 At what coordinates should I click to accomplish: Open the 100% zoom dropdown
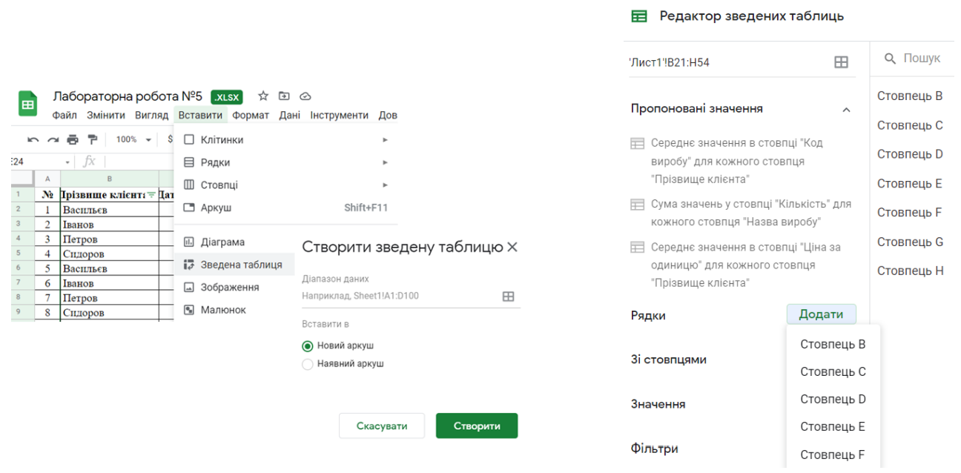tap(133, 139)
